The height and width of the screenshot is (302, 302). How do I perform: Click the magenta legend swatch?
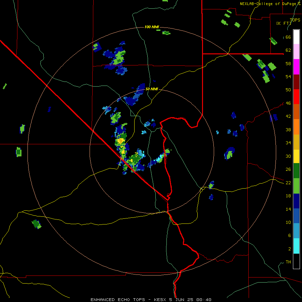tap(296, 67)
